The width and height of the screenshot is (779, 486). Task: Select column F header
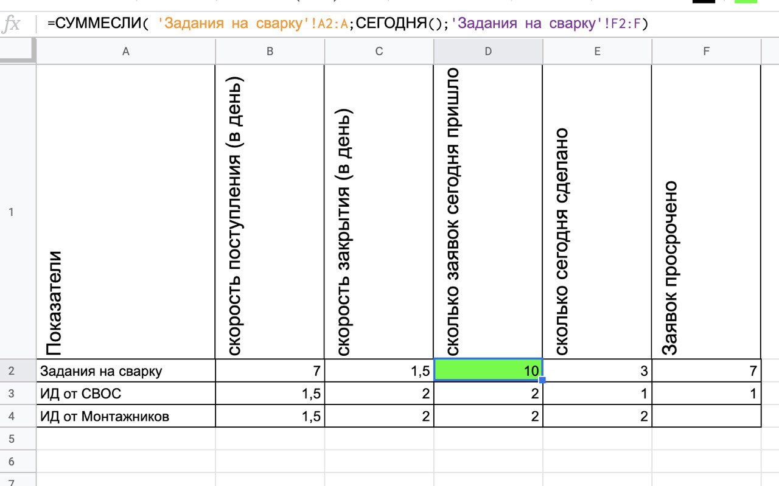(707, 52)
